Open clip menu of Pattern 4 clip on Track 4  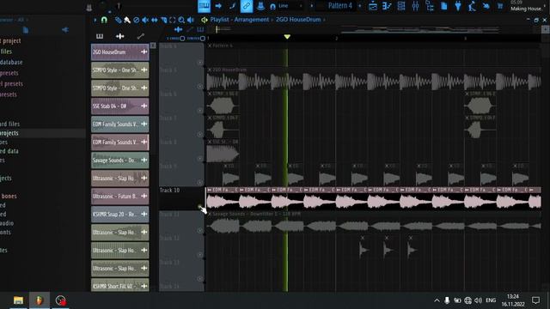pyautogui.click(x=210, y=45)
